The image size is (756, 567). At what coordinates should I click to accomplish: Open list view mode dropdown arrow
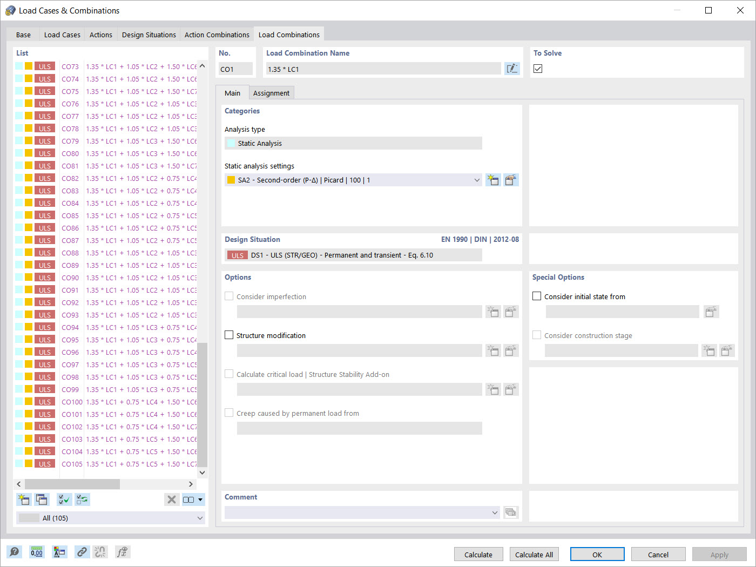[x=200, y=500]
